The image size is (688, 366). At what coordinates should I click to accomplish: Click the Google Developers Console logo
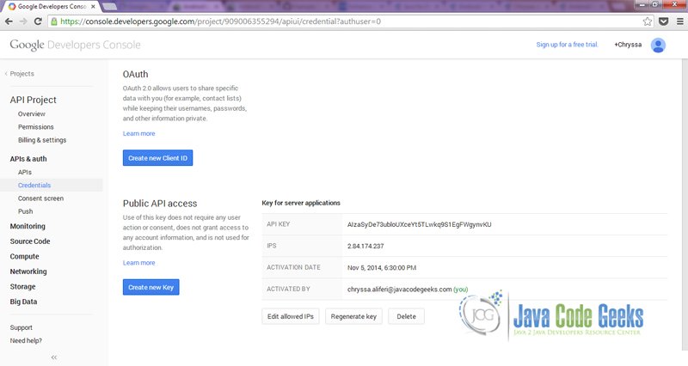click(x=75, y=45)
